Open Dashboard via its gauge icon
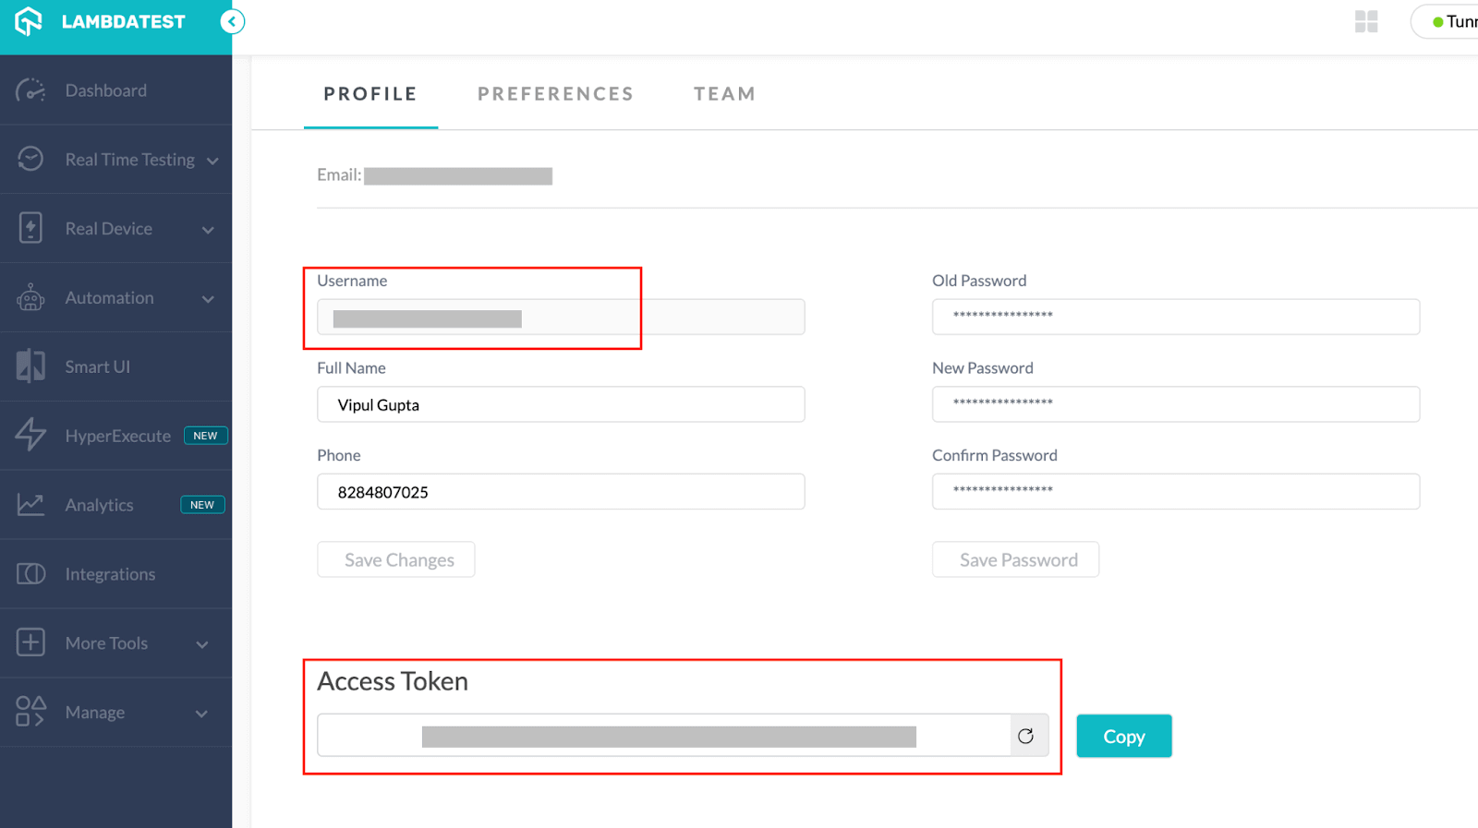The height and width of the screenshot is (828, 1478). pos(30,90)
